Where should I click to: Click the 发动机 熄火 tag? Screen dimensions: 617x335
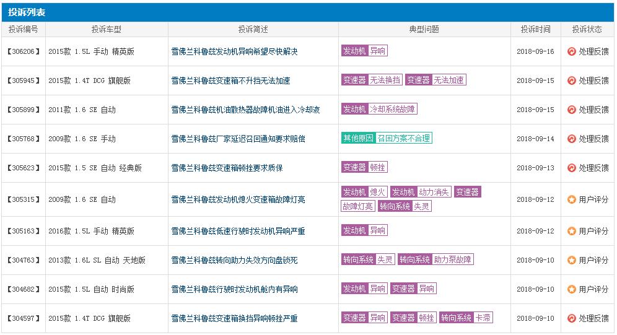click(x=364, y=192)
